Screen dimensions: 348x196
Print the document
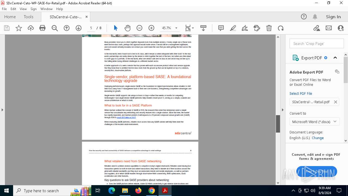(42, 28)
